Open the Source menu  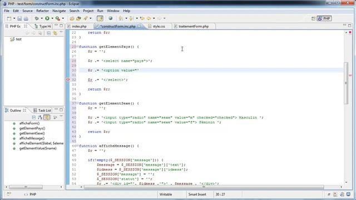pos(27,11)
